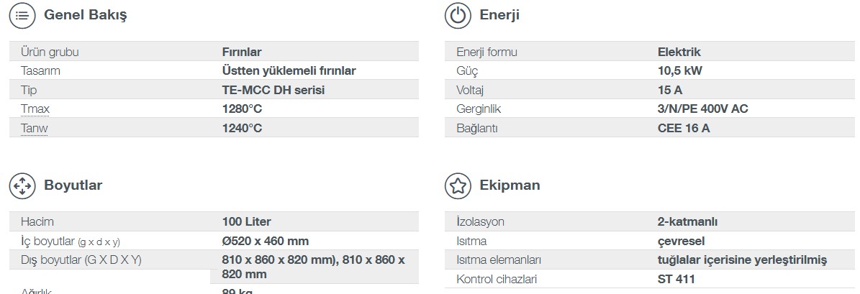Click the Ekipman section heading
860x294 pixels.
(x=510, y=185)
